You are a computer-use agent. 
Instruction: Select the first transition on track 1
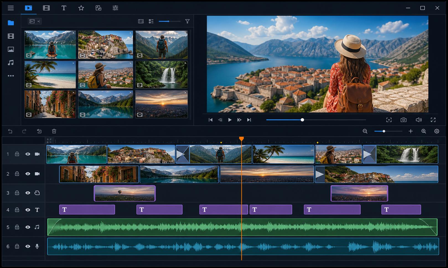pyautogui.click(x=183, y=154)
